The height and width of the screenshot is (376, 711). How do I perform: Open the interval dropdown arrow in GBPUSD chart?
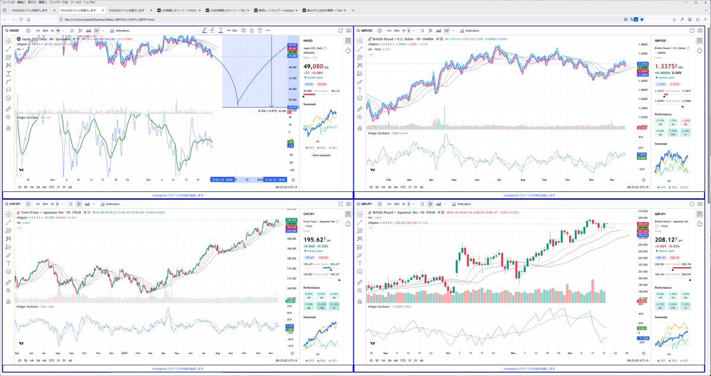click(x=414, y=30)
